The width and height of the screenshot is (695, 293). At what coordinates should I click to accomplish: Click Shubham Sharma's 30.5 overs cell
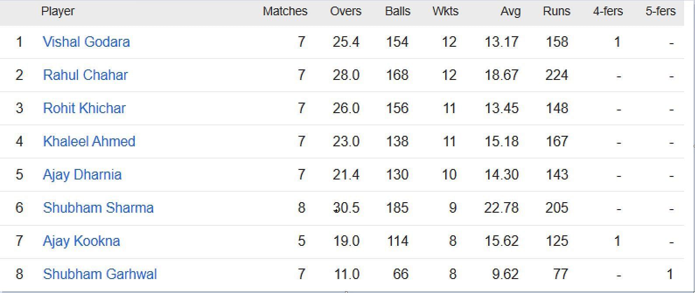click(346, 208)
